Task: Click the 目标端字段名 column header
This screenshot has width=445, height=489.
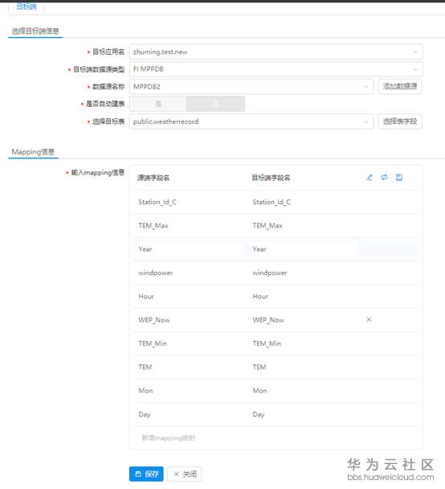Action: 271,178
